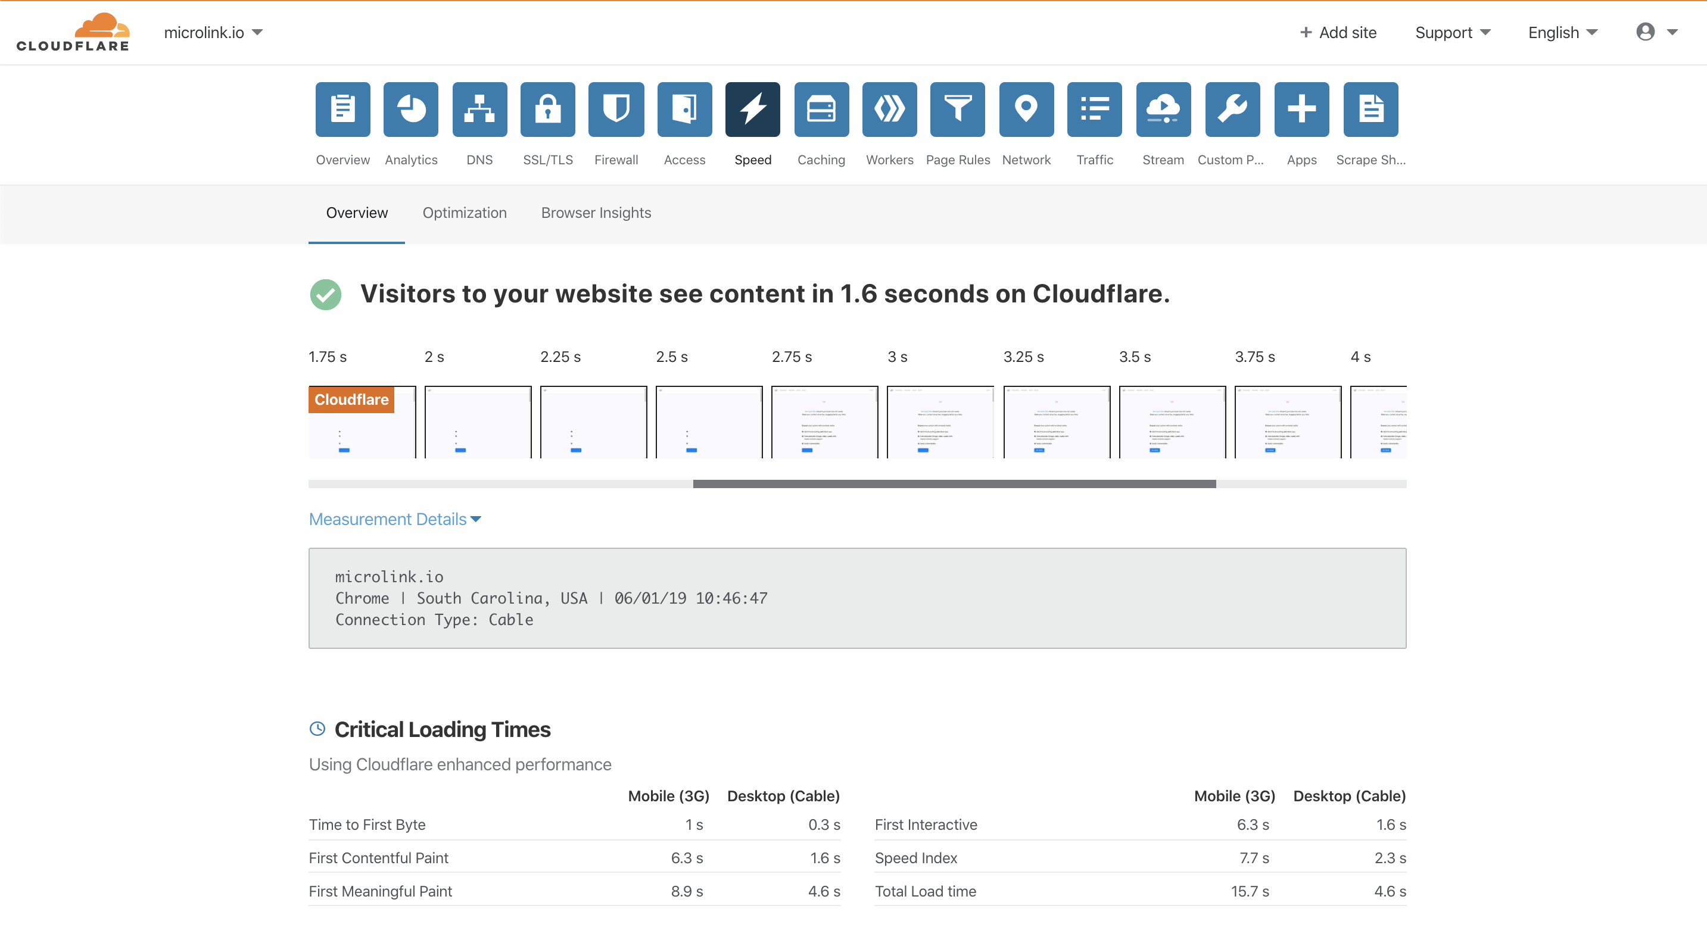Open the Analytics dashboard icon
1707x937 pixels.
click(411, 110)
